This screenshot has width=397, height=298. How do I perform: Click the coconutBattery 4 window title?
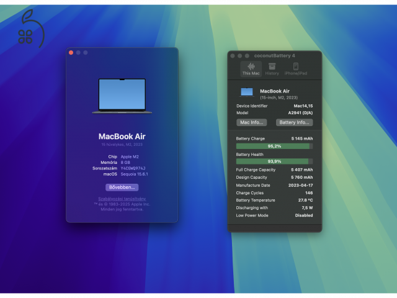274,56
